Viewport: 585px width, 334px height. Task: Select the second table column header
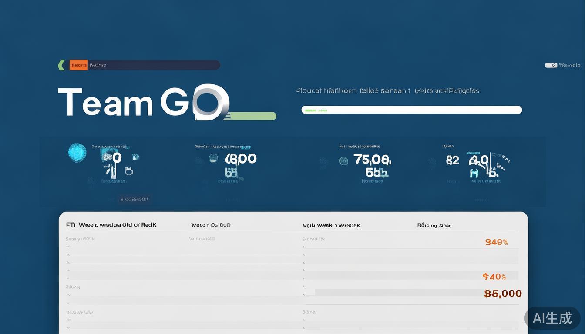pyautogui.click(x=211, y=225)
